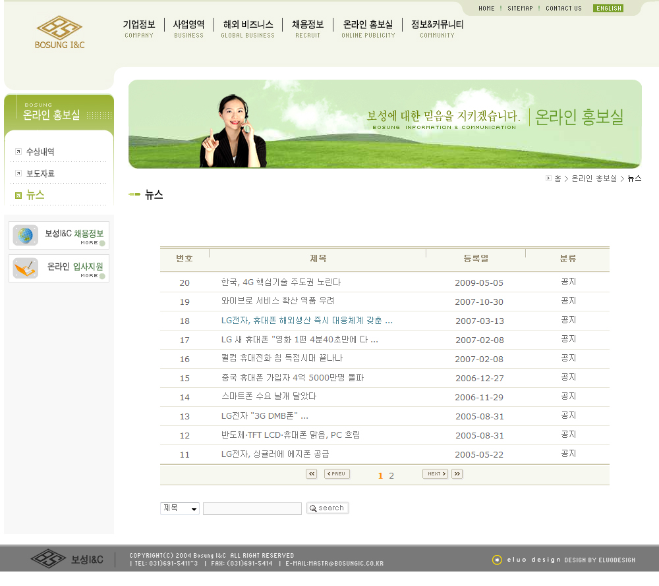Go to the NEXT page button
Viewport: 659px width, 586px height.
(x=435, y=474)
